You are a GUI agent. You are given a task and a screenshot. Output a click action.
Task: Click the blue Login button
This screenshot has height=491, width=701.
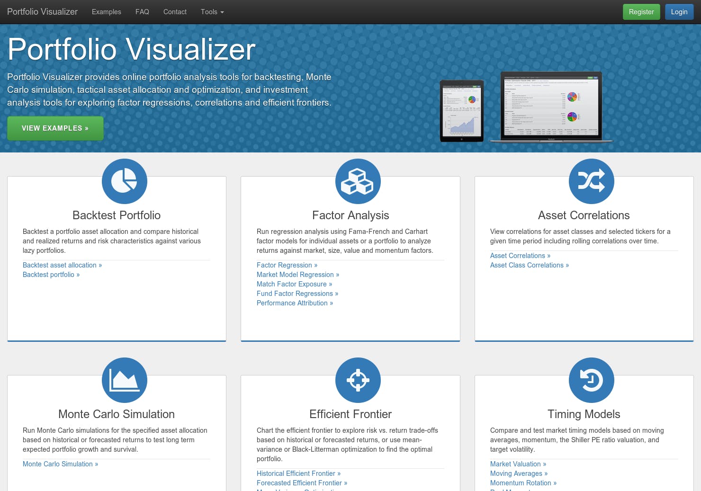(679, 12)
